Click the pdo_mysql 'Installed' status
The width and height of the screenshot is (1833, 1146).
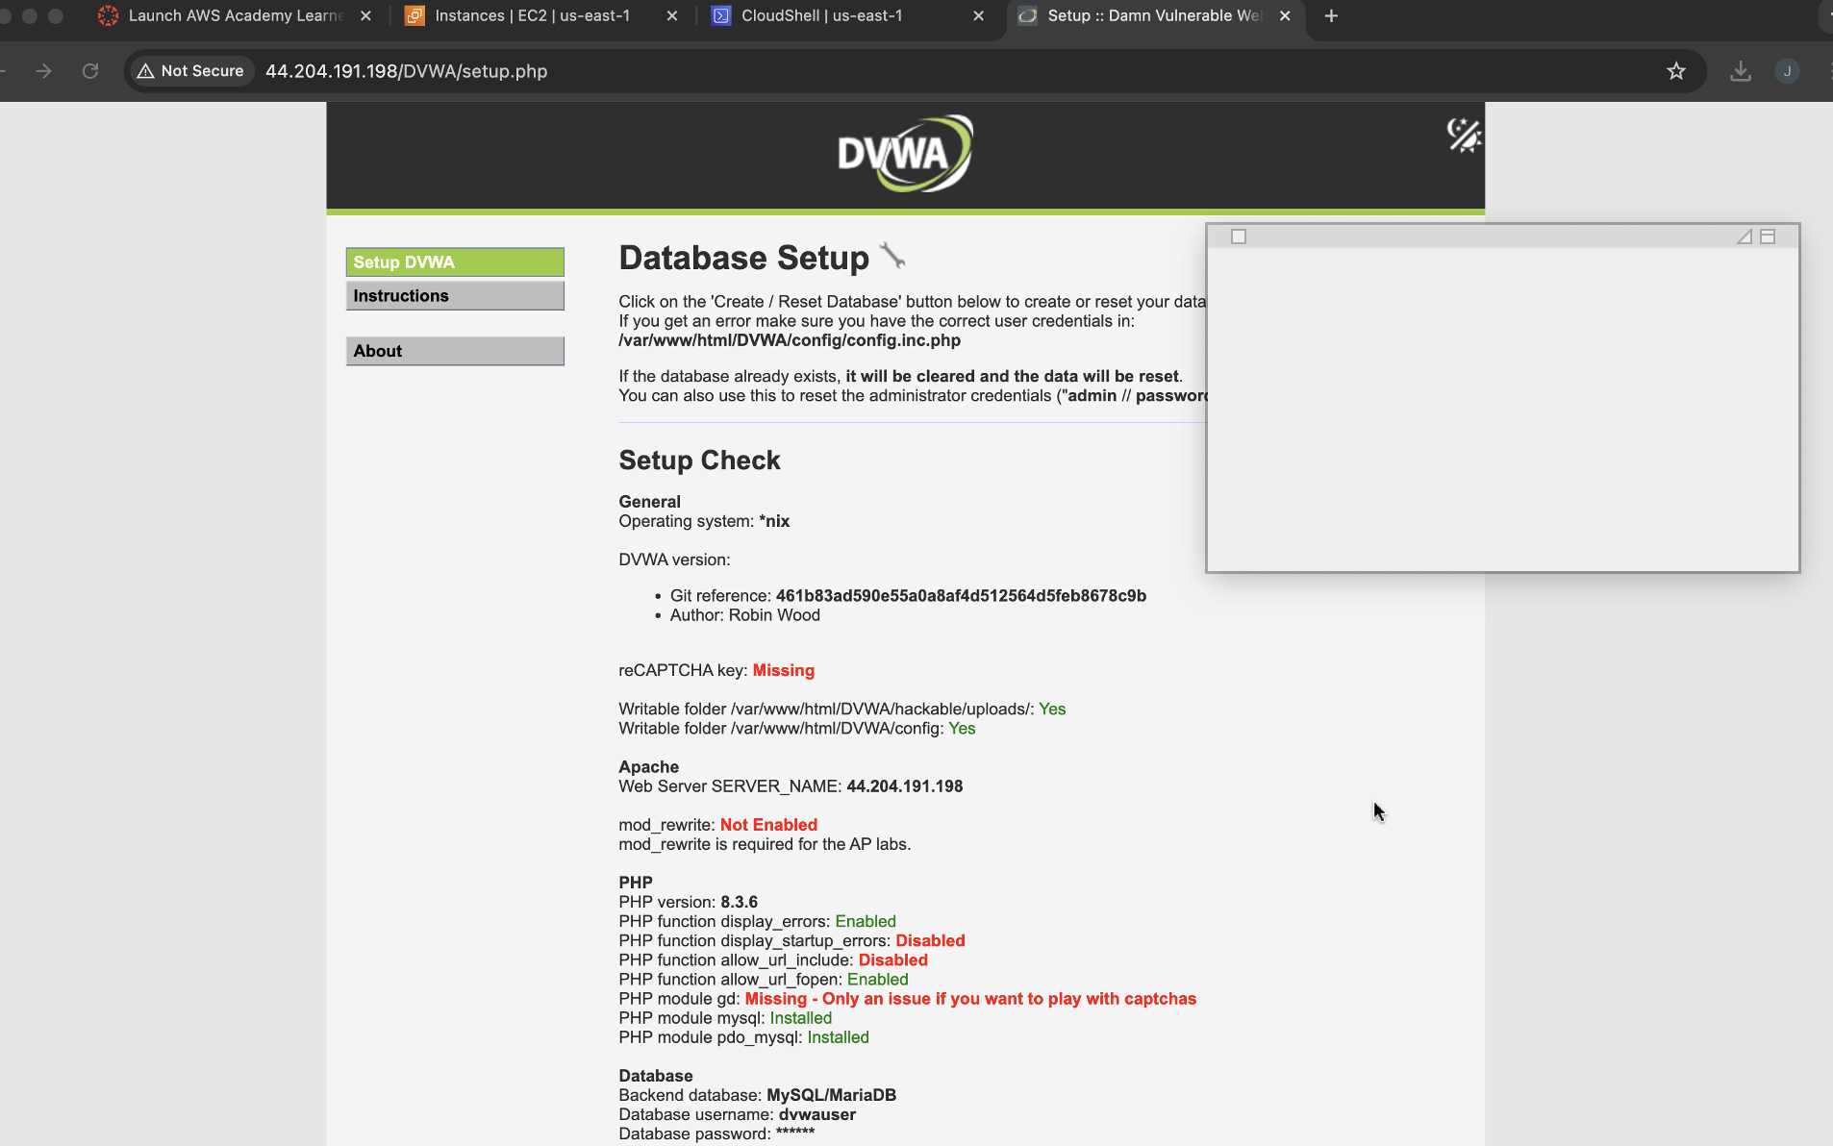coord(838,1037)
